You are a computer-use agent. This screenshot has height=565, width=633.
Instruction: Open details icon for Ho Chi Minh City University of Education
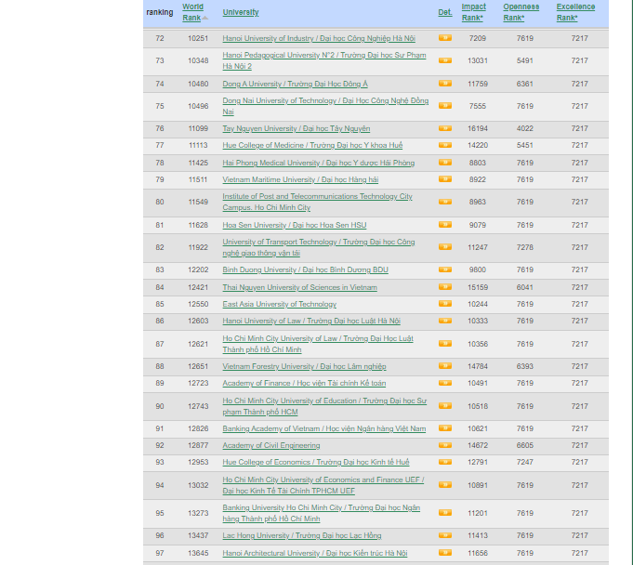[445, 405]
